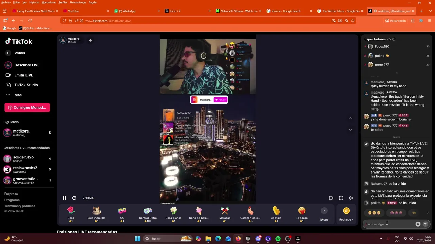Screen dimensions: 435x244
Task: Open Espectadores info question icon
Action: tap(394, 39)
